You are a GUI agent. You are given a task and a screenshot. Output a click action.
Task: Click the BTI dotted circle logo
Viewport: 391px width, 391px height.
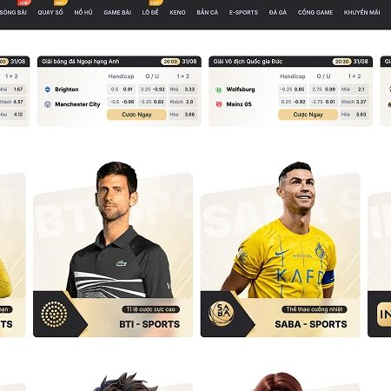[x=54, y=315]
